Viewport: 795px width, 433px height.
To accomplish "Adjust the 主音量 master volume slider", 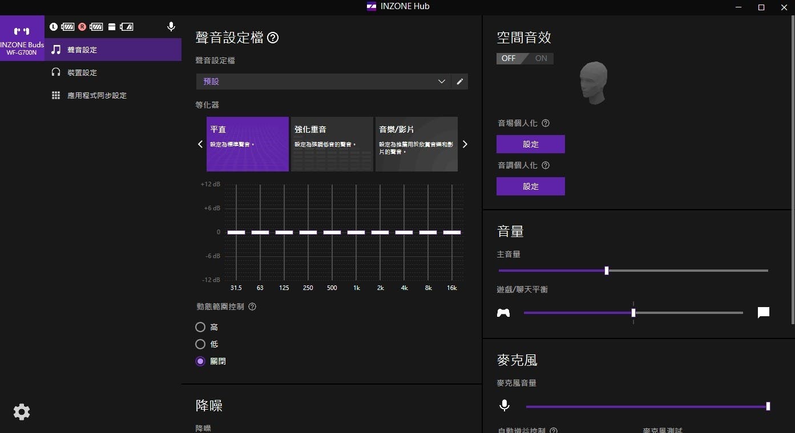I will (x=607, y=271).
